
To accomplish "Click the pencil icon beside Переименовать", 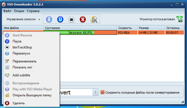I will tap(7, 61).
